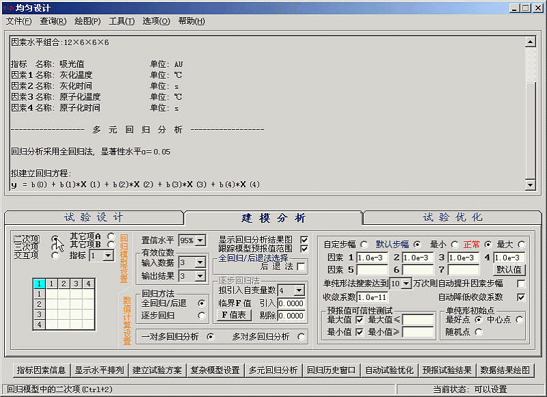Select the 逐步回归 radio button
547x397 pixels.
click(201, 315)
